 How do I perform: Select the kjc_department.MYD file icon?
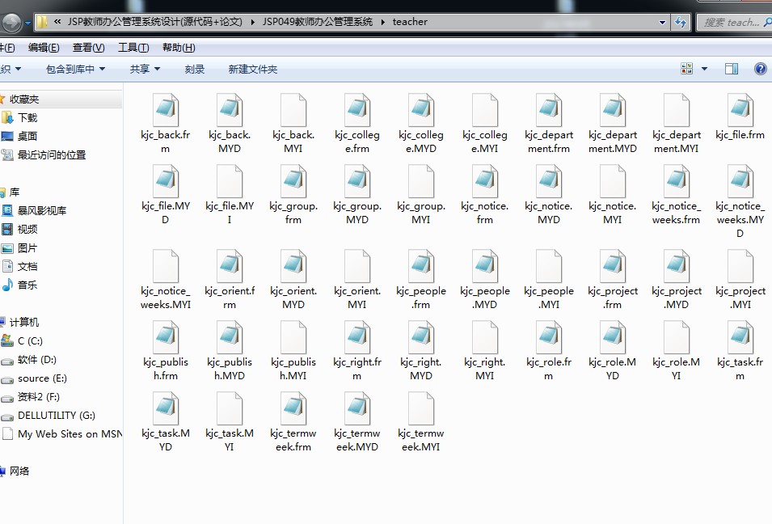click(x=613, y=110)
